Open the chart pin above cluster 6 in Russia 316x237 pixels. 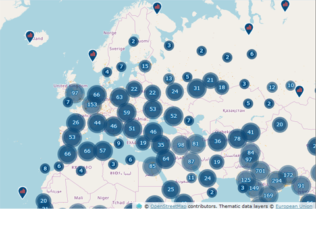(249, 29)
